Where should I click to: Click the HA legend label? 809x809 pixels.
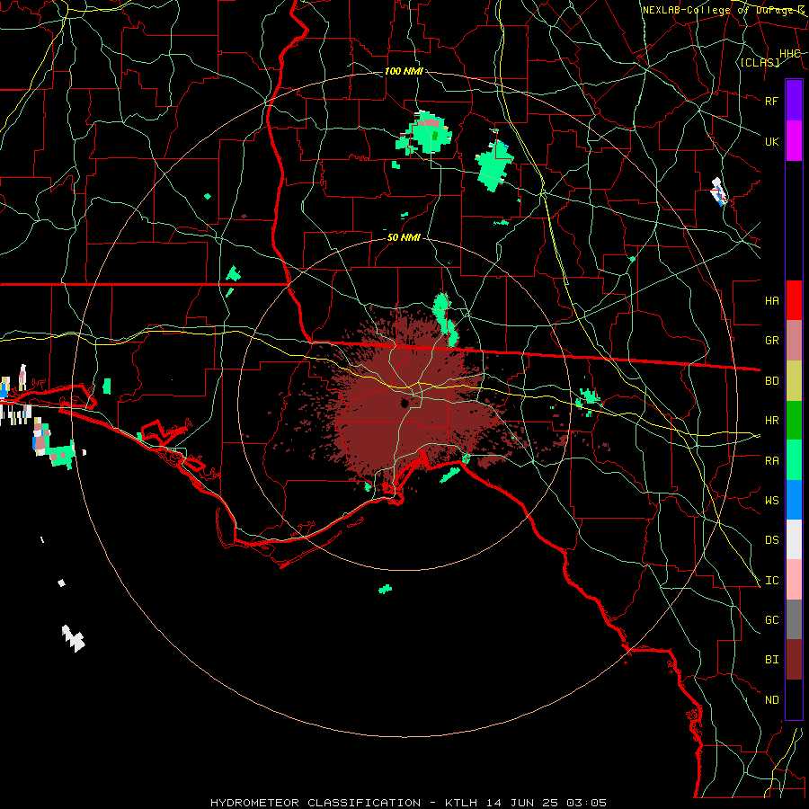point(771,300)
